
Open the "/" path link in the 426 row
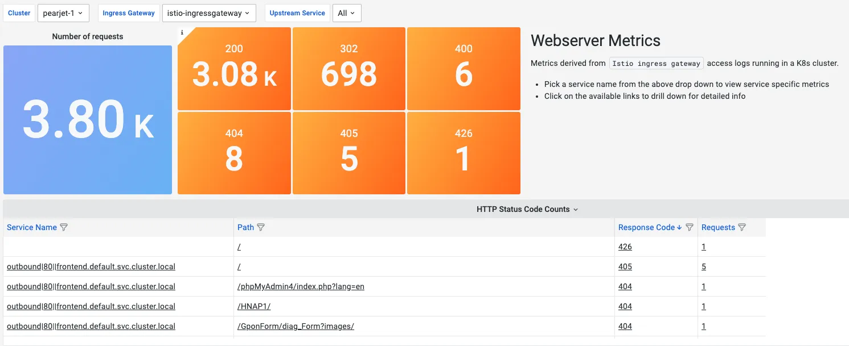point(239,247)
